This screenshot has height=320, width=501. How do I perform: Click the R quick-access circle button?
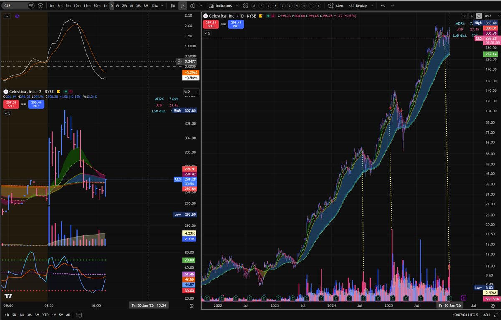276,6
